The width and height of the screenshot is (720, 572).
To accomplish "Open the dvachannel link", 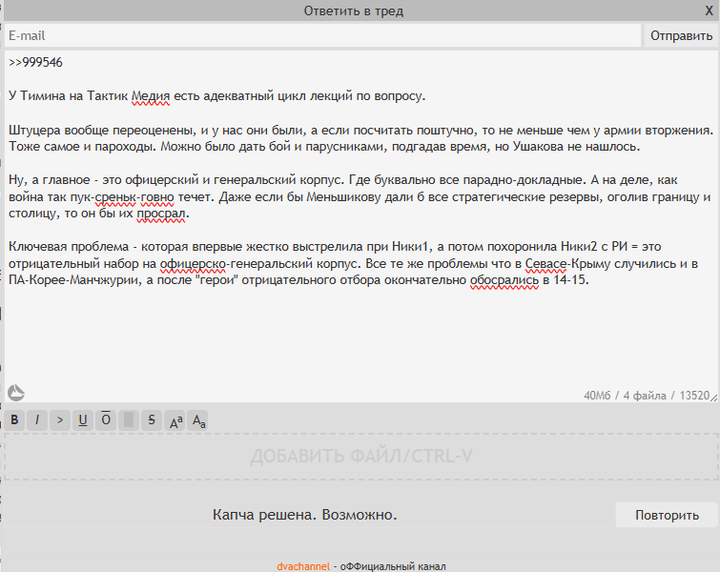I will [x=303, y=566].
